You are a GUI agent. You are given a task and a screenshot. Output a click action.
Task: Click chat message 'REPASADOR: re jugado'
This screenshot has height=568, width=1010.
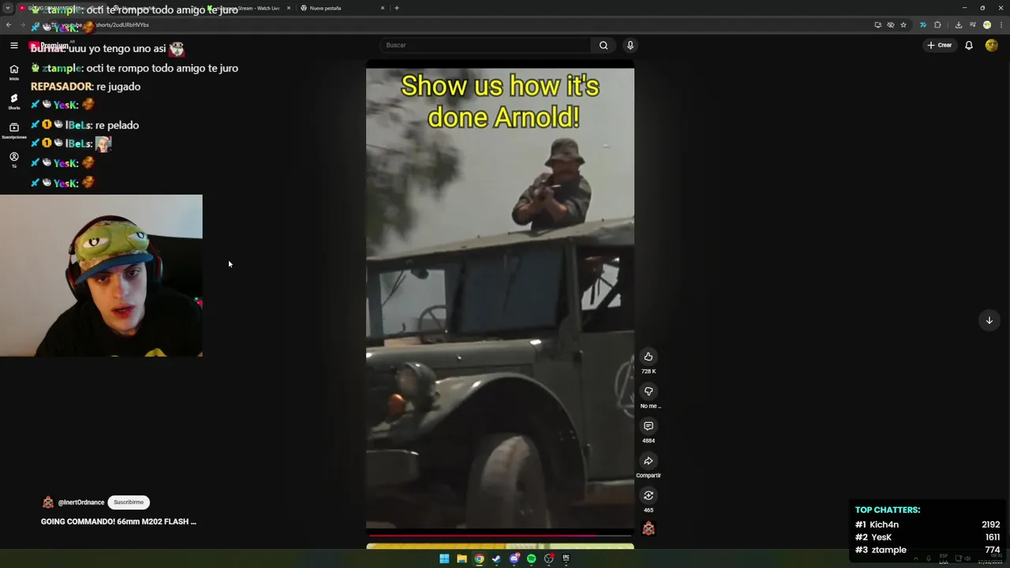85,87
